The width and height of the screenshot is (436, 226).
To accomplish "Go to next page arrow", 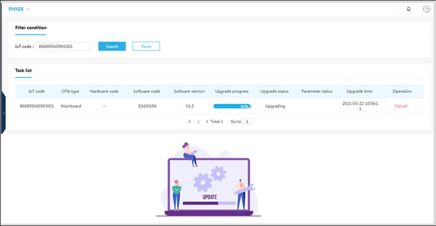I will [x=207, y=121].
